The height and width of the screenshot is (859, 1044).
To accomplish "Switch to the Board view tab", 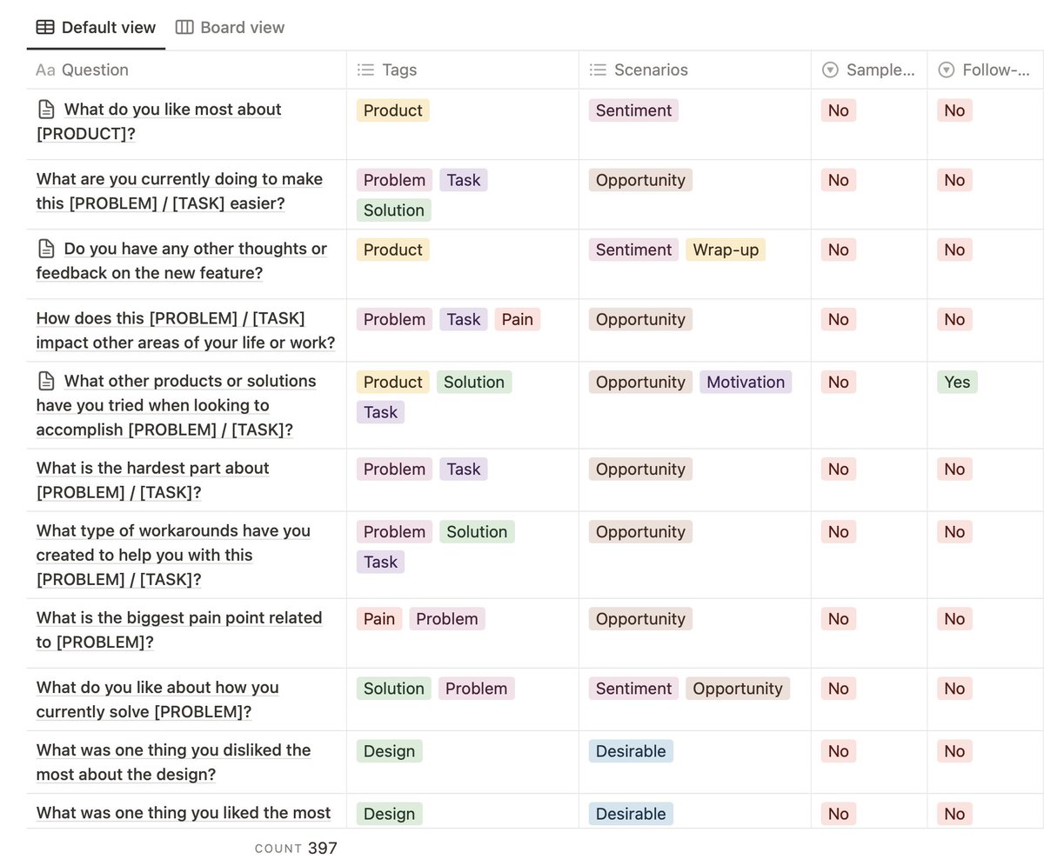I will click(x=229, y=27).
